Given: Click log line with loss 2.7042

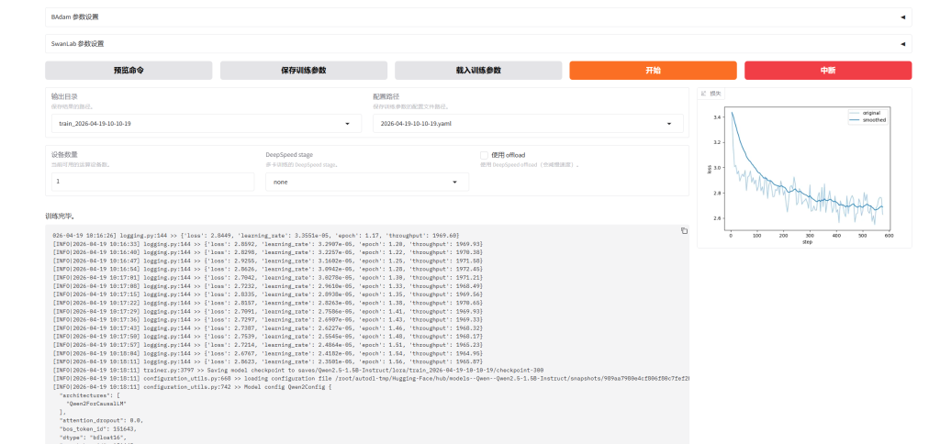Looking at the screenshot, I should point(267,278).
